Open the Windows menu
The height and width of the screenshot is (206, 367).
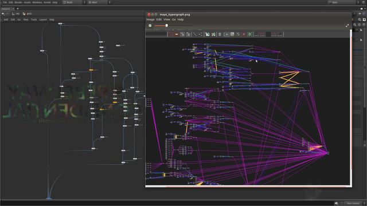click(37, 2)
